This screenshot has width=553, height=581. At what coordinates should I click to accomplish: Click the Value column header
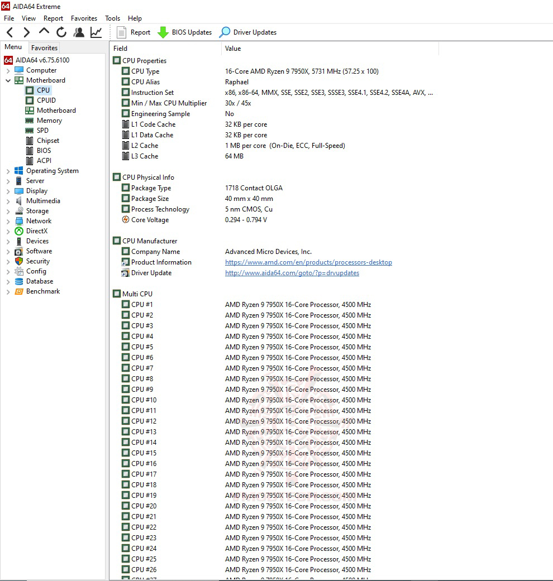pyautogui.click(x=330, y=49)
